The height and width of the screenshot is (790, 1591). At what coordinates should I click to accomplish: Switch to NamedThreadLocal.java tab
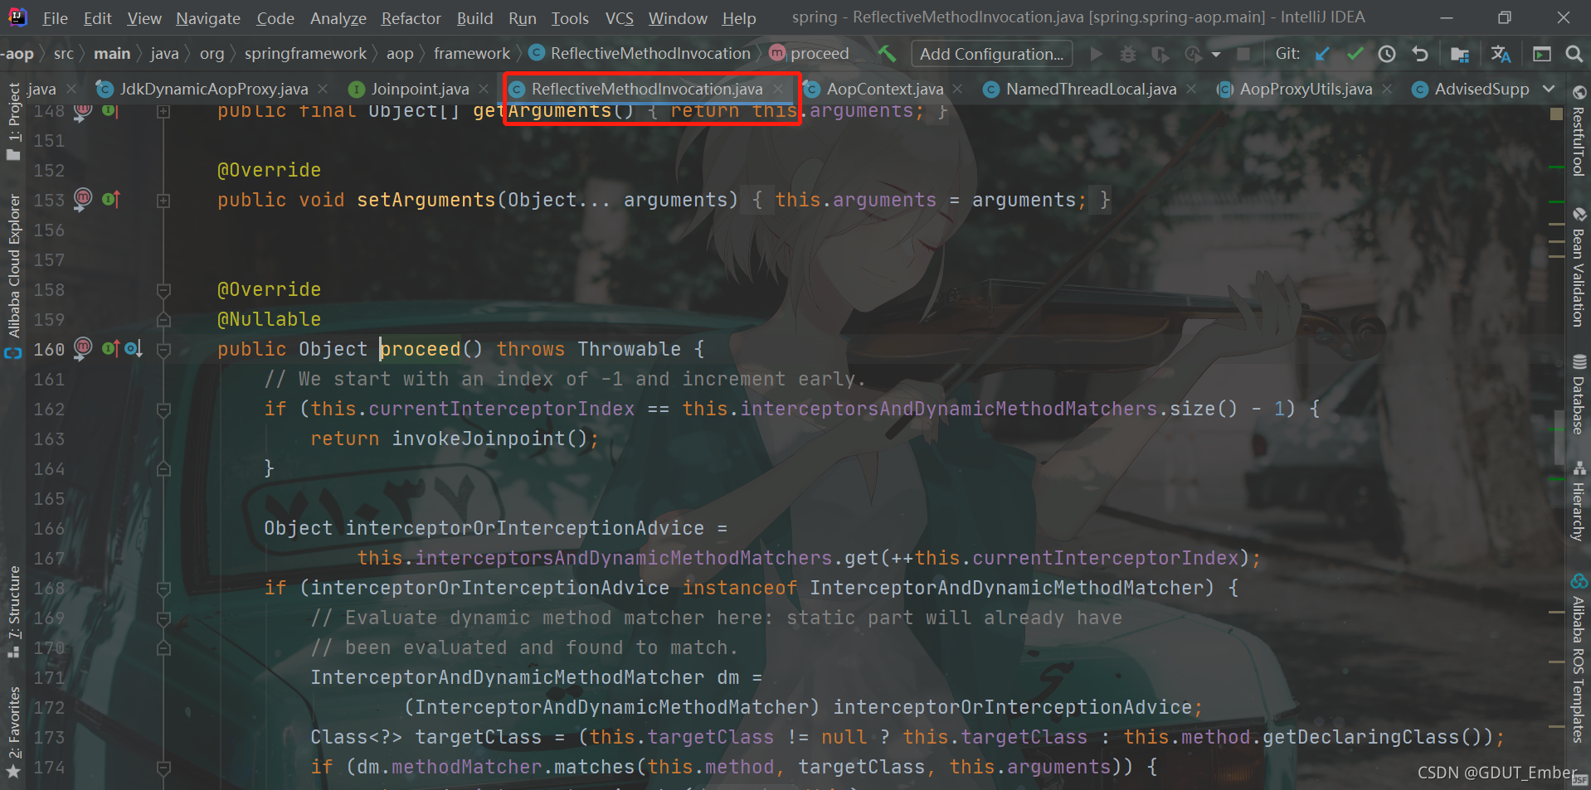1091,89
